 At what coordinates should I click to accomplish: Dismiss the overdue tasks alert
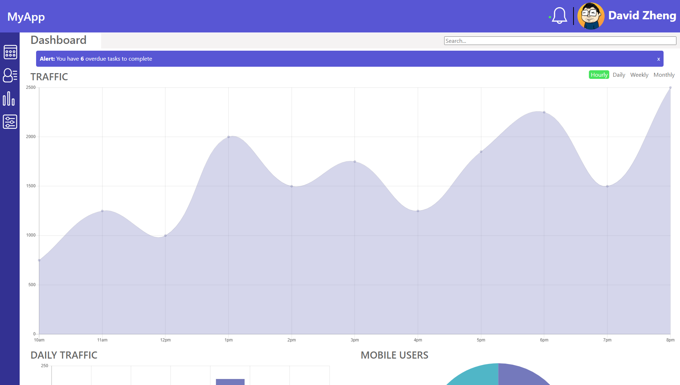pyautogui.click(x=658, y=59)
